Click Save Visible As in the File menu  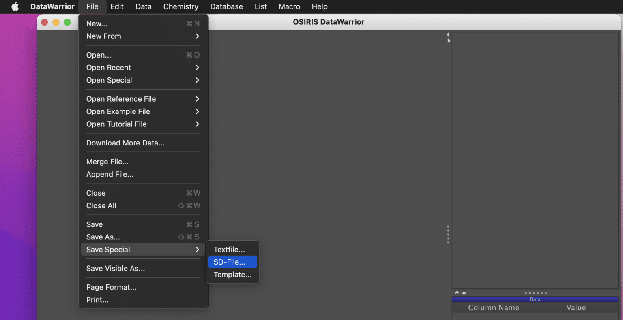point(115,268)
